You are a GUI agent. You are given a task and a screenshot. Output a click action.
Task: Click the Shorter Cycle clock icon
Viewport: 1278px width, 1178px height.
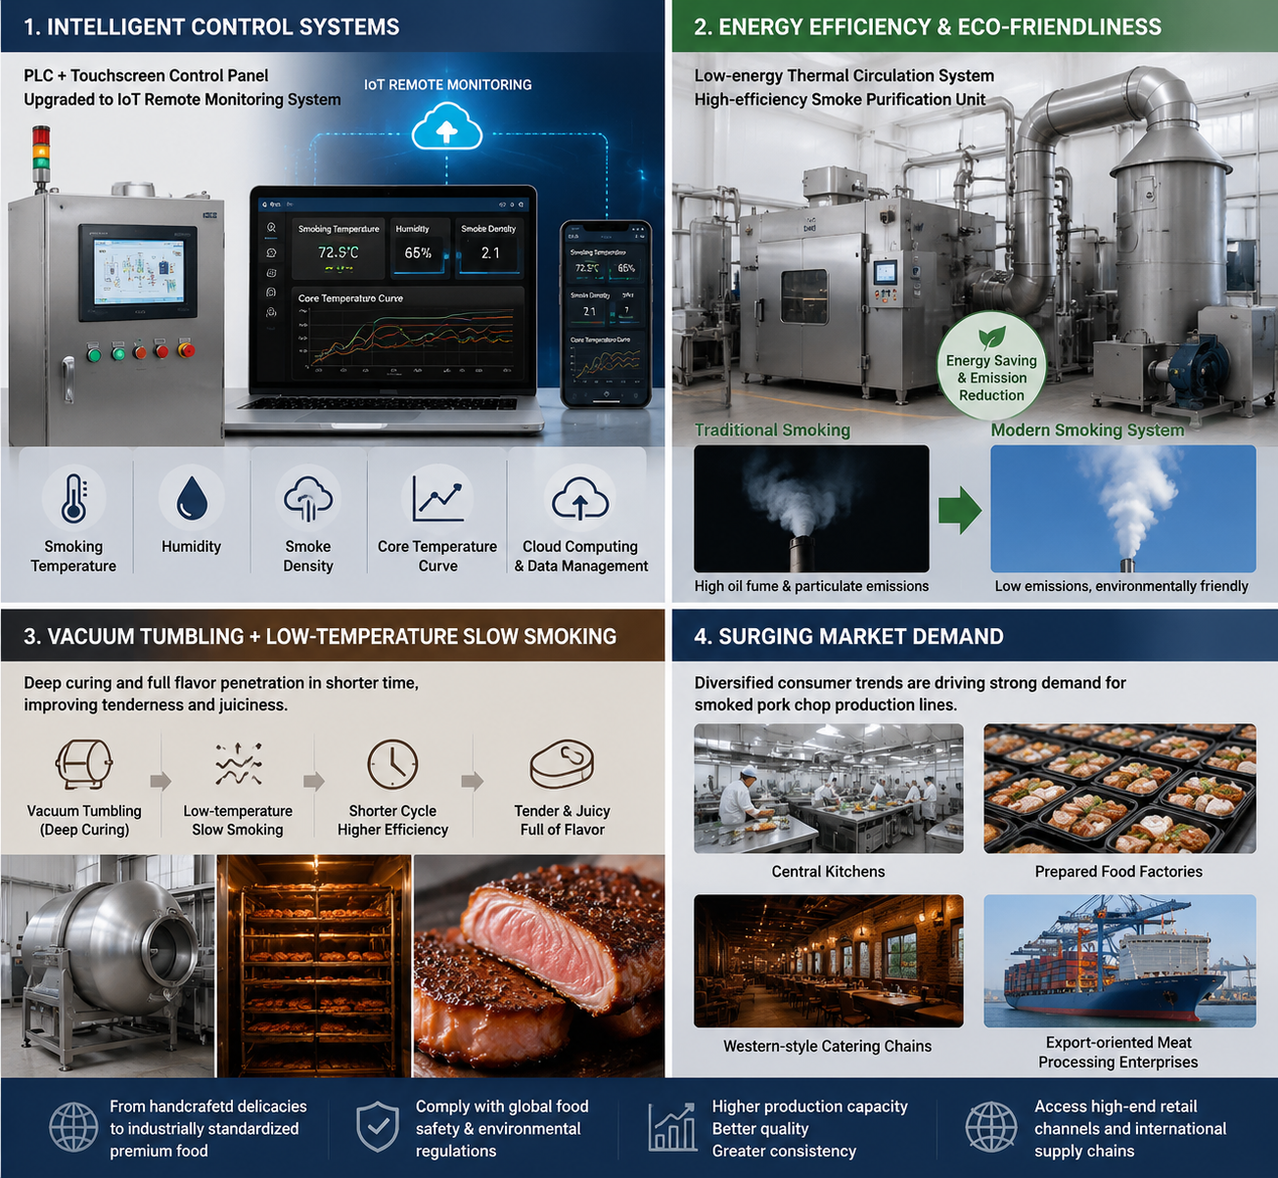click(392, 764)
